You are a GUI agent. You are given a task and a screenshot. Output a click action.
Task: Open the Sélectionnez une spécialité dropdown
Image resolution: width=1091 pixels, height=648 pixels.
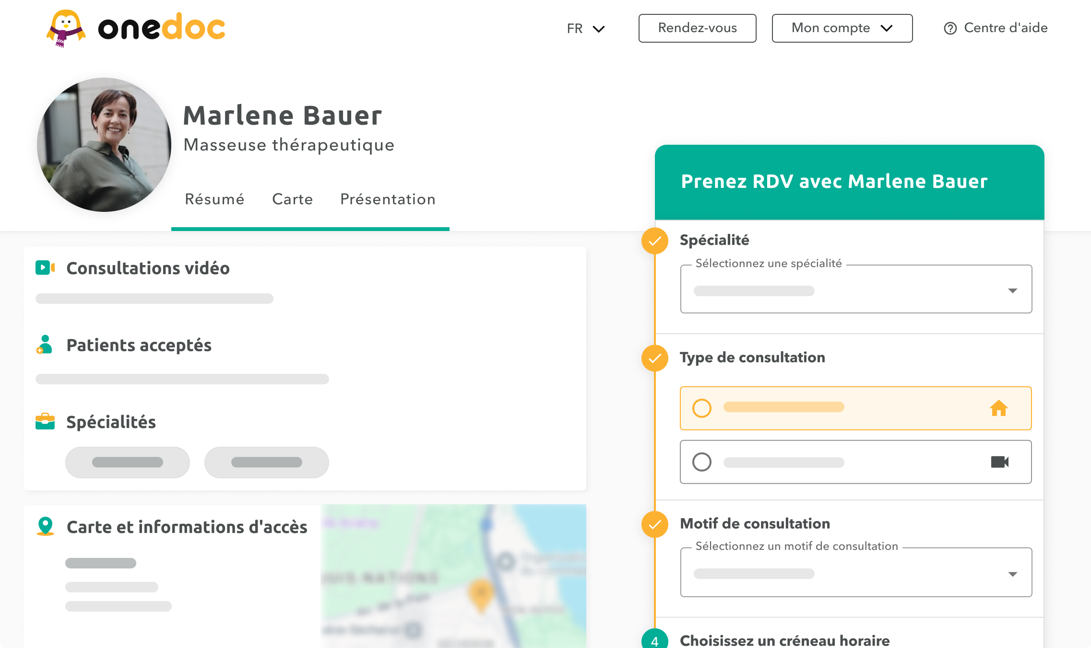(856, 289)
